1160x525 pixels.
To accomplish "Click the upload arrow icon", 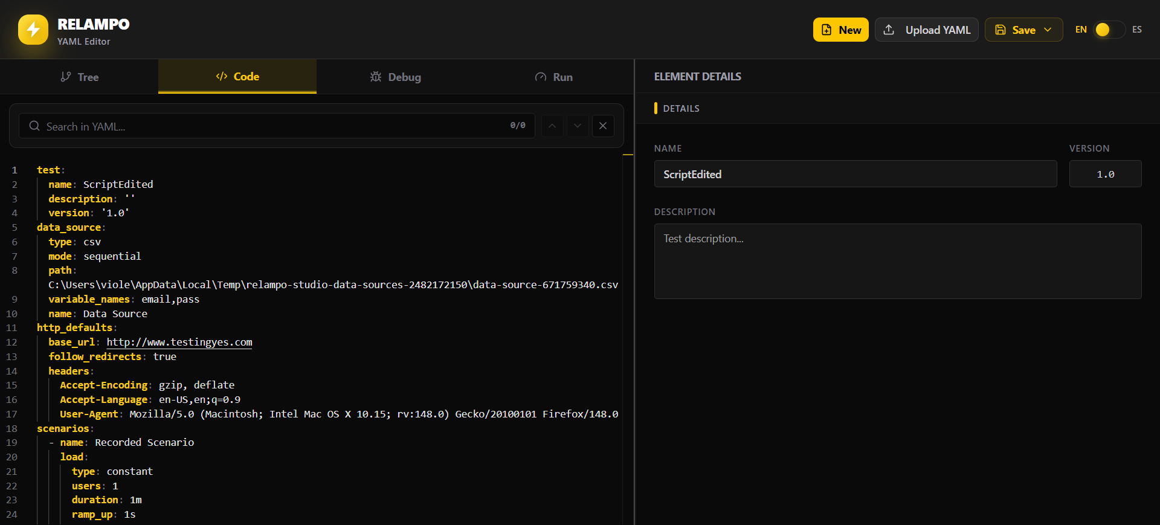I will (889, 30).
